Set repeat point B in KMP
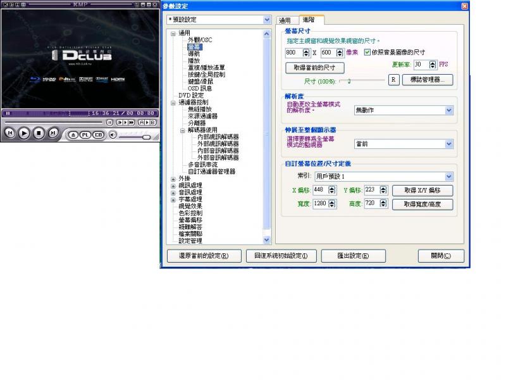The height and width of the screenshot is (380, 506). [x=152, y=122]
